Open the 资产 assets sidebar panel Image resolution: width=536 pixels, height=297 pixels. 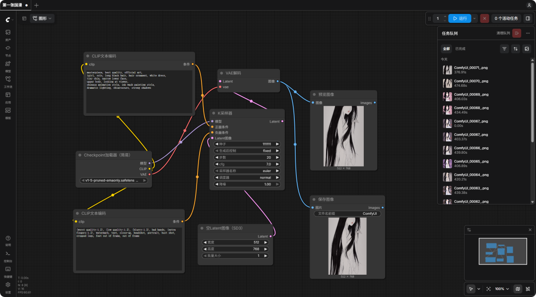click(8, 35)
